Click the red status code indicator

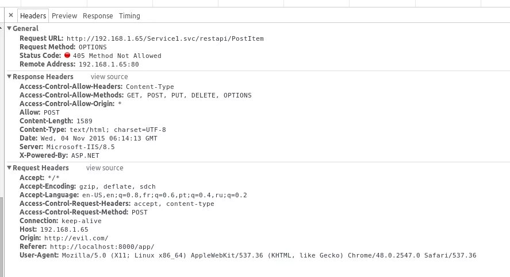point(67,55)
